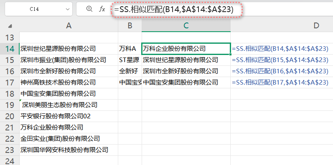Select row 24 header
The width and height of the screenshot is (333, 165).
click(x=10, y=160)
